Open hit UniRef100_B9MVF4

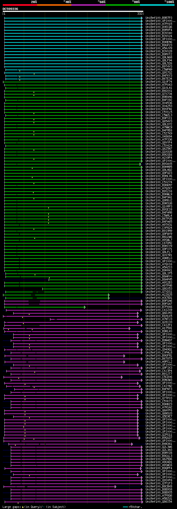pos(159,30)
